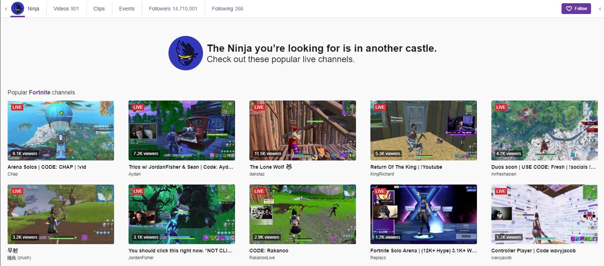View the Following 266 tab
This screenshot has height=266, width=604.
[227, 9]
